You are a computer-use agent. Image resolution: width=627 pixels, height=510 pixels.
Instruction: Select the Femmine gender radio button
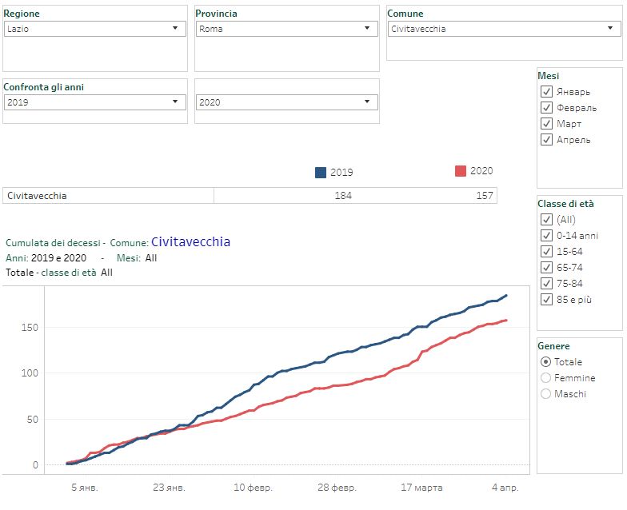pyautogui.click(x=546, y=378)
